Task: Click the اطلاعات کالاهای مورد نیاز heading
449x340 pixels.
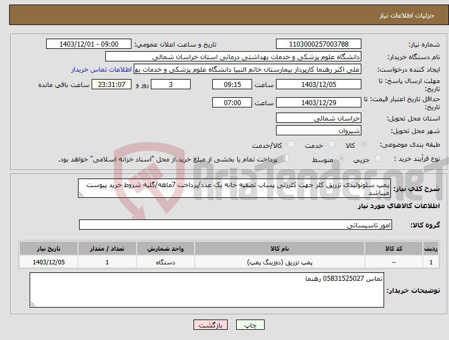Action: tap(398, 206)
